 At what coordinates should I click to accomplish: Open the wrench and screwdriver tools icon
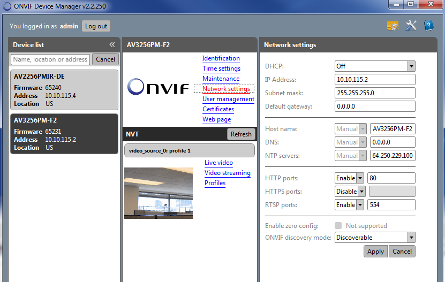411,26
